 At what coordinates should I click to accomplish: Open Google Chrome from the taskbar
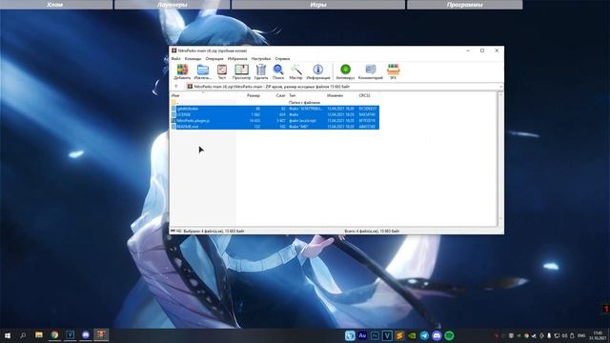[54, 334]
